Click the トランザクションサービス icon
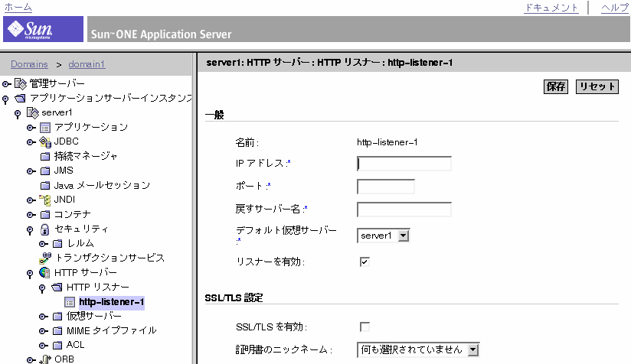631x364 pixels. [x=45, y=258]
